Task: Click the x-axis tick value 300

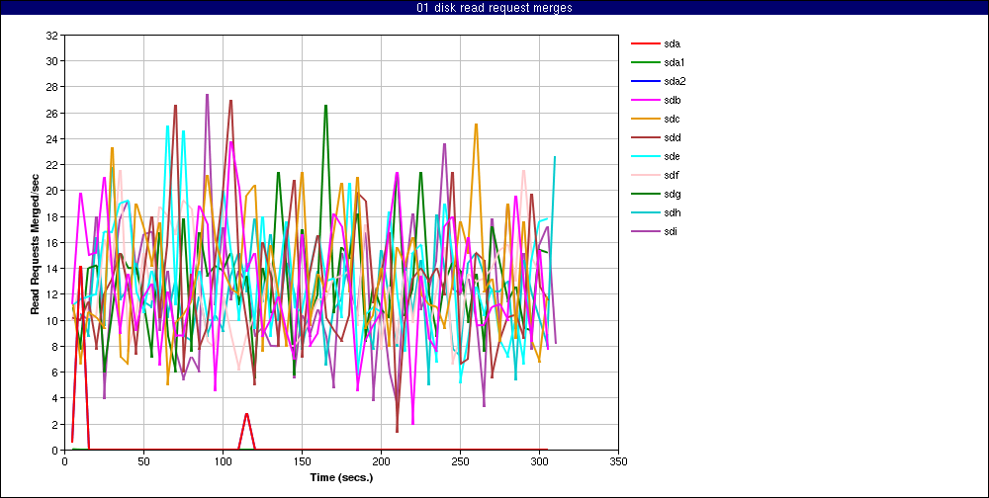Action: pyautogui.click(x=539, y=461)
